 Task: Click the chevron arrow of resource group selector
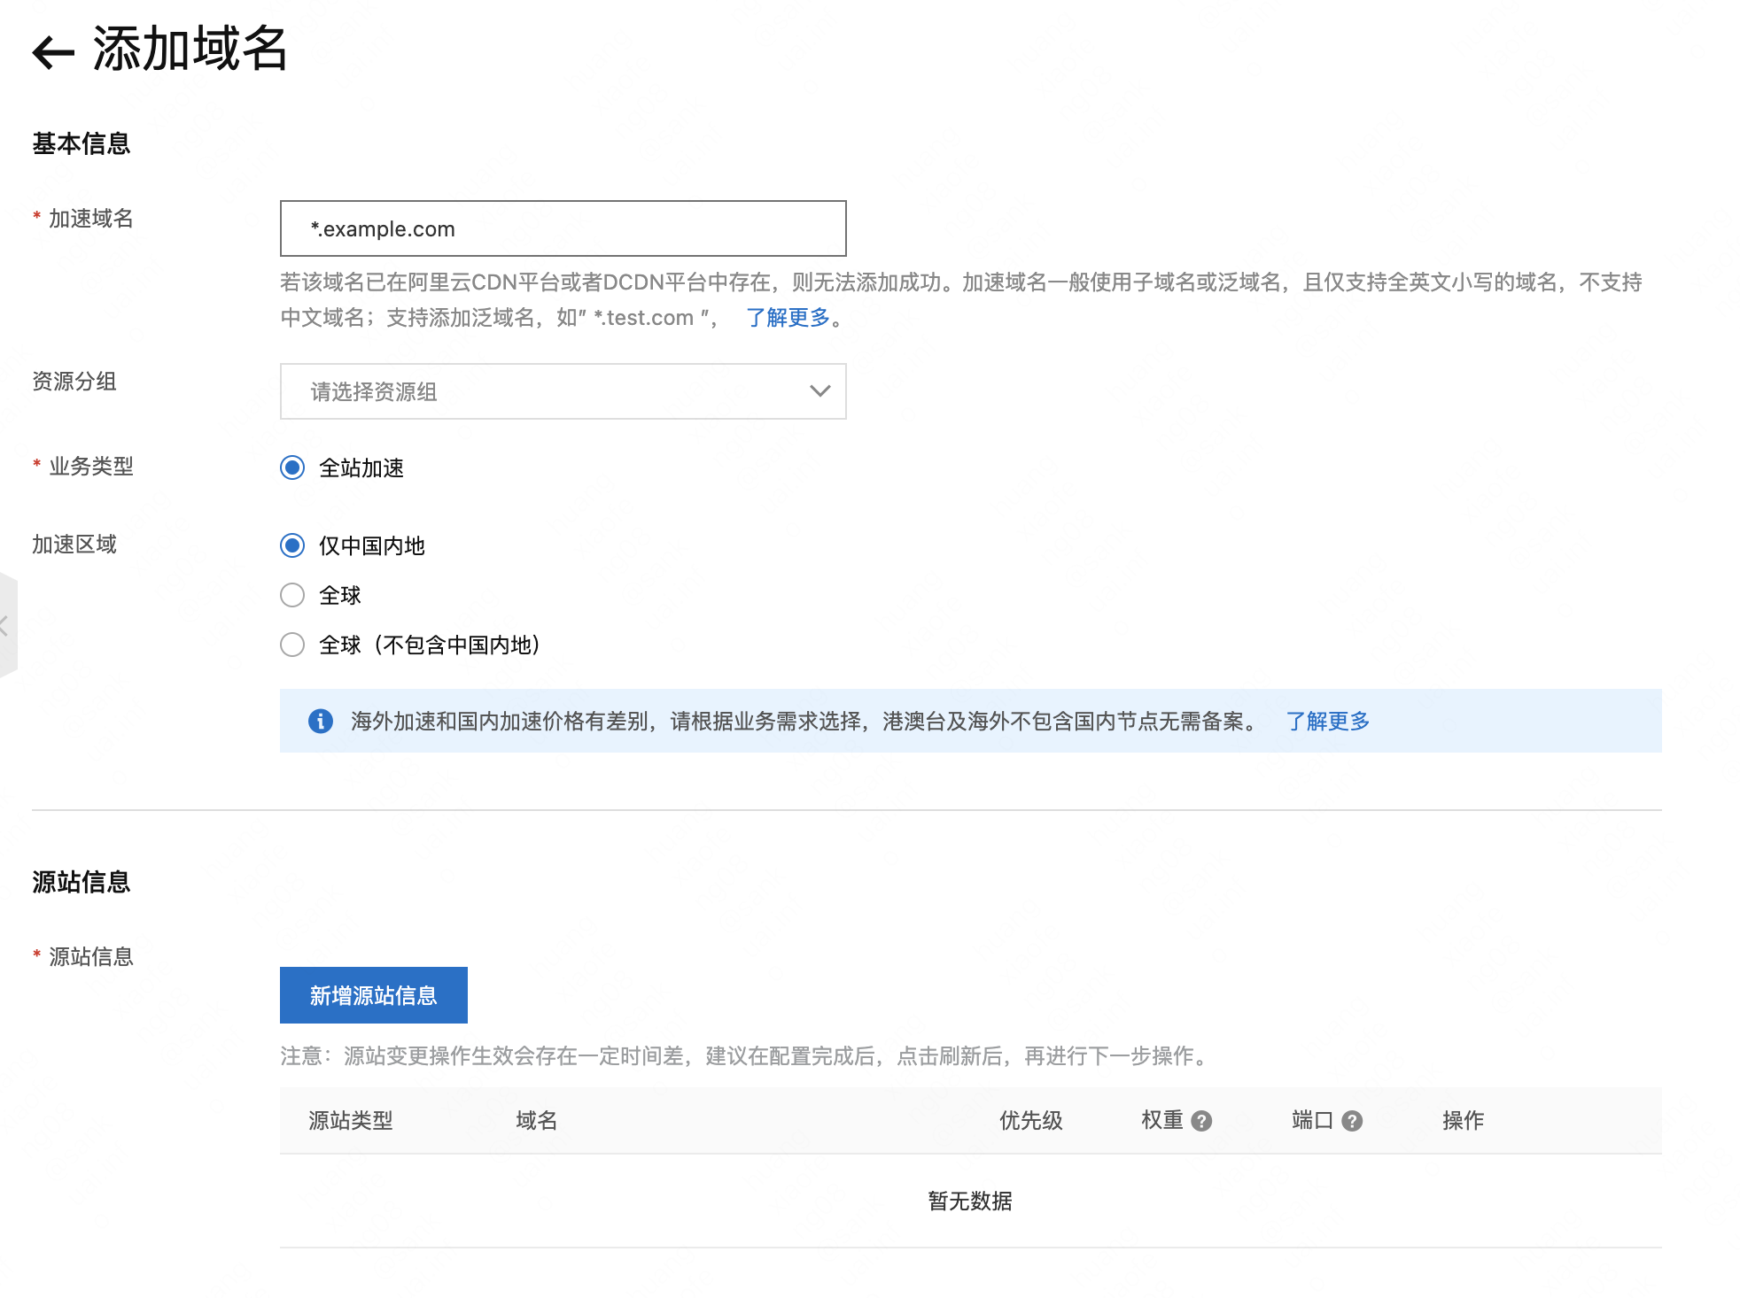pyautogui.click(x=820, y=391)
